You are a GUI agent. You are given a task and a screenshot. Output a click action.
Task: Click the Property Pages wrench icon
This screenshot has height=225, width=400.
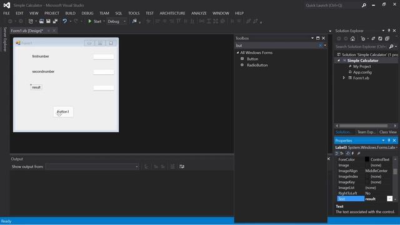tap(359, 153)
